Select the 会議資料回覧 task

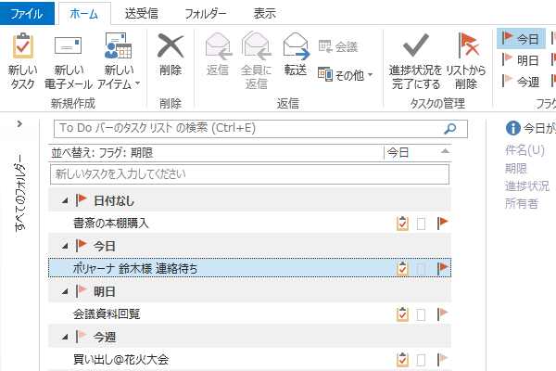pyautogui.click(x=249, y=313)
